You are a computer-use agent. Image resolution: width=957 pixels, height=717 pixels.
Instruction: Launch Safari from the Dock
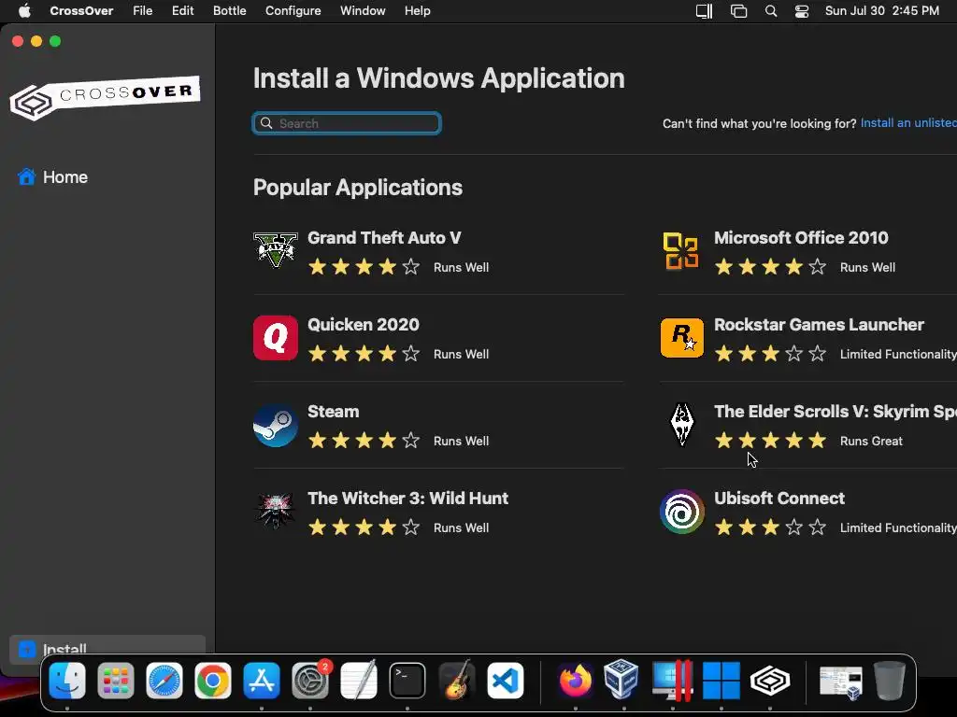164,681
